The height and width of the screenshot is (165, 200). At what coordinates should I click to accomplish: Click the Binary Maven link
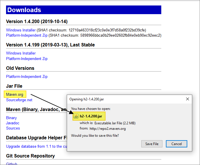12,118
